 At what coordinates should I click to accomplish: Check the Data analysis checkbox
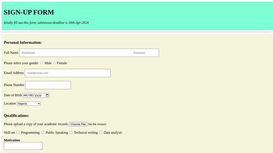[101, 132]
